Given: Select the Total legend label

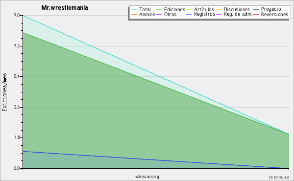Looking at the screenshot, I should coord(145,9).
